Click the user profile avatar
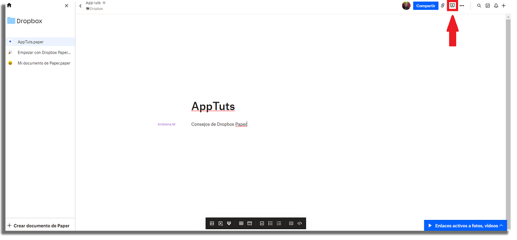 (406, 6)
